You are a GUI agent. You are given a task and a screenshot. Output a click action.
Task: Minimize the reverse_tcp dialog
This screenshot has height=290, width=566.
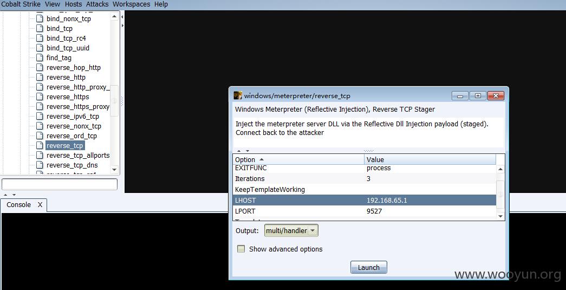[460, 96]
